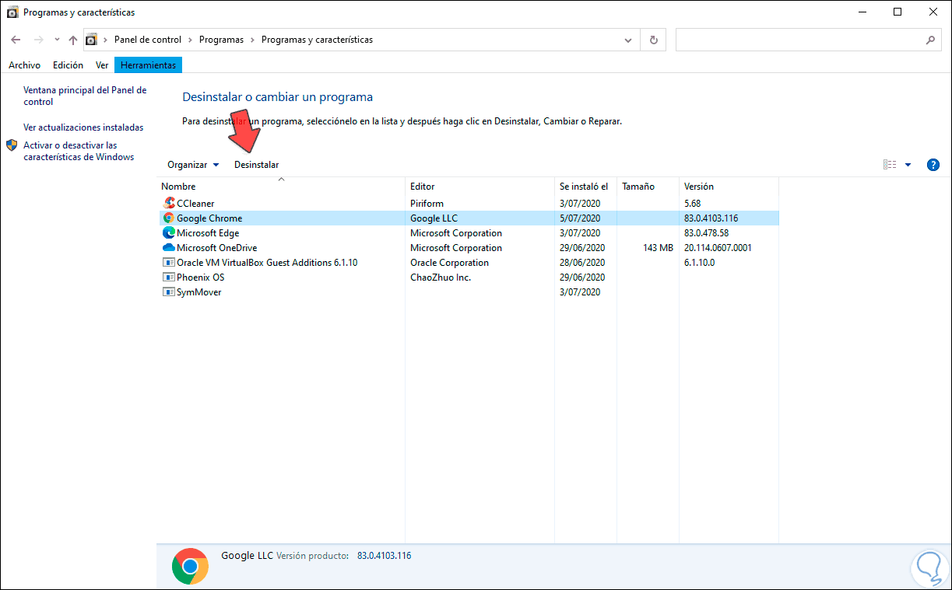The height and width of the screenshot is (590, 952).
Task: Click the Oracle Corporation editor cell
Action: point(449,263)
